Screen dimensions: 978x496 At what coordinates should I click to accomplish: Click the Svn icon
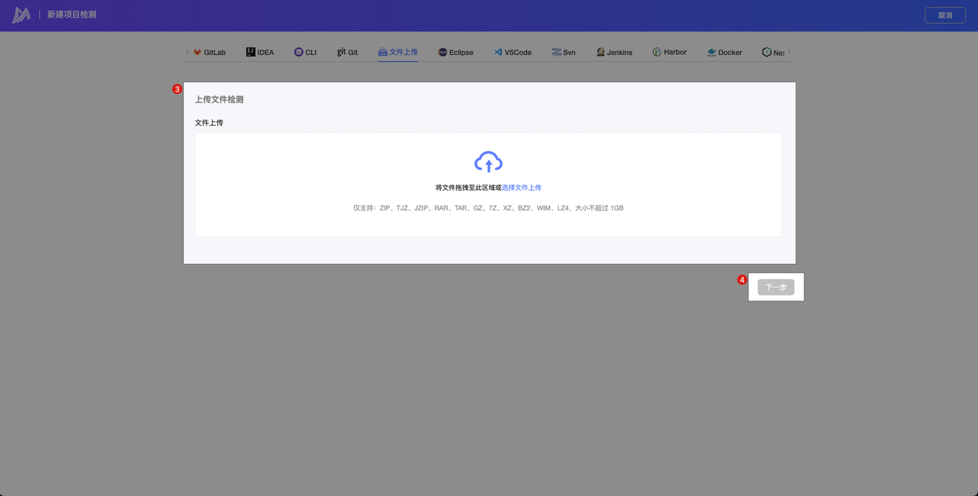(556, 53)
